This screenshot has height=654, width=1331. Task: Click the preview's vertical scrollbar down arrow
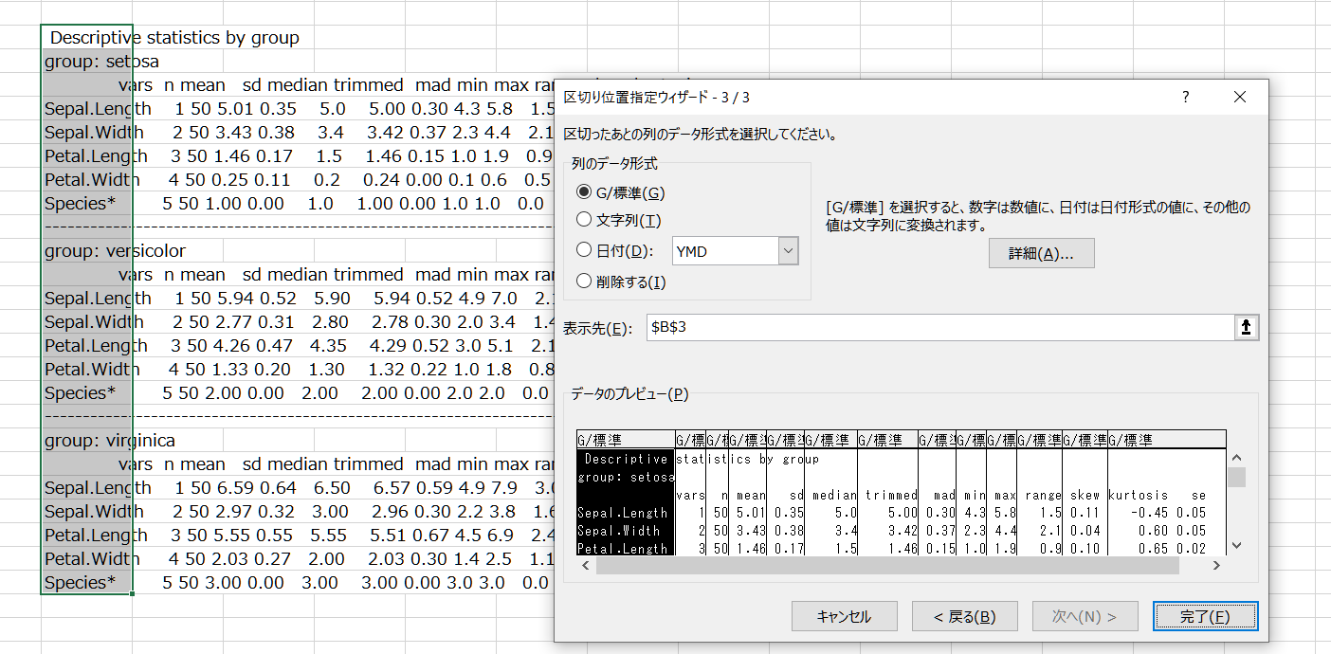(x=1236, y=545)
